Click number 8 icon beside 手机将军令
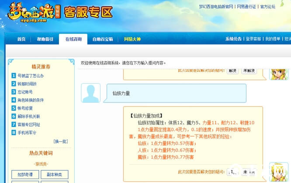Image resolution: width=291 pixels, height=183 pixels. (x=14, y=132)
